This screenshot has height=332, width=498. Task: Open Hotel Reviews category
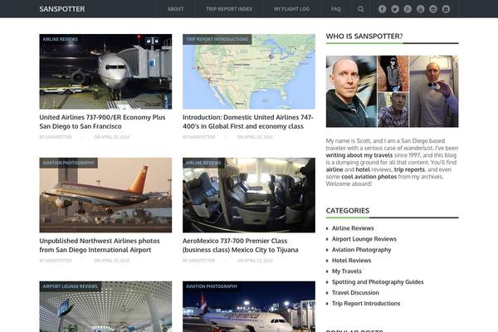click(352, 261)
